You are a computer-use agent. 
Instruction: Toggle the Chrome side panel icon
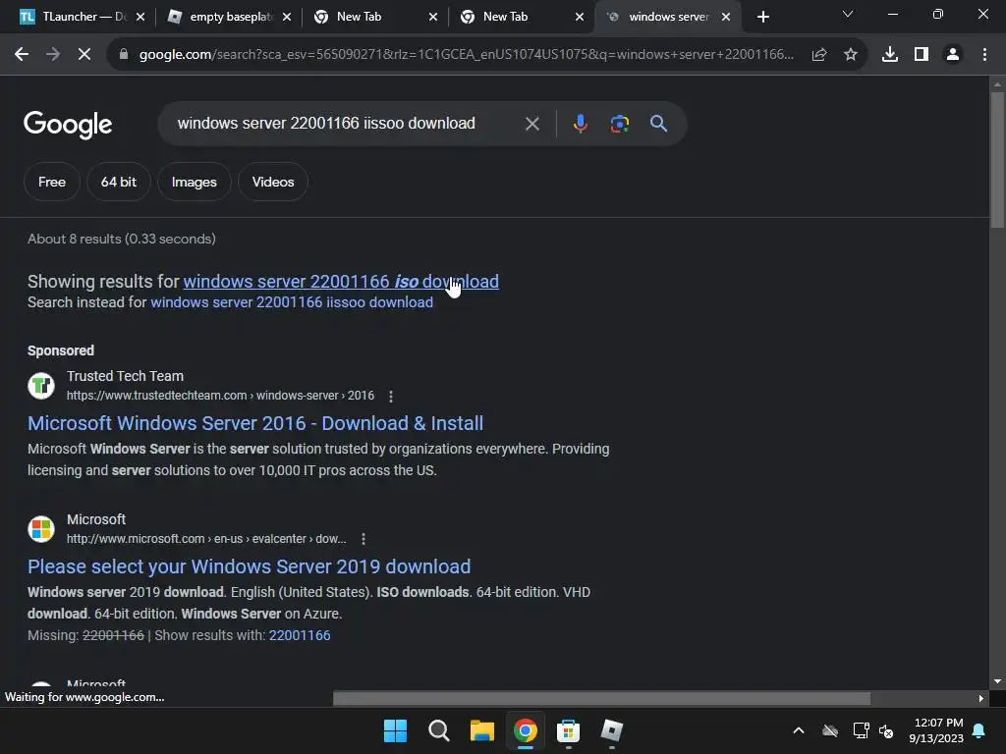point(922,55)
